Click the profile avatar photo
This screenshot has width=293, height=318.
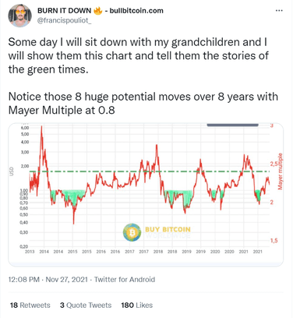pyautogui.click(x=20, y=16)
